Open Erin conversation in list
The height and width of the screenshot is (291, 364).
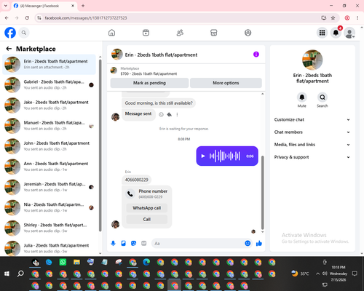point(49,64)
